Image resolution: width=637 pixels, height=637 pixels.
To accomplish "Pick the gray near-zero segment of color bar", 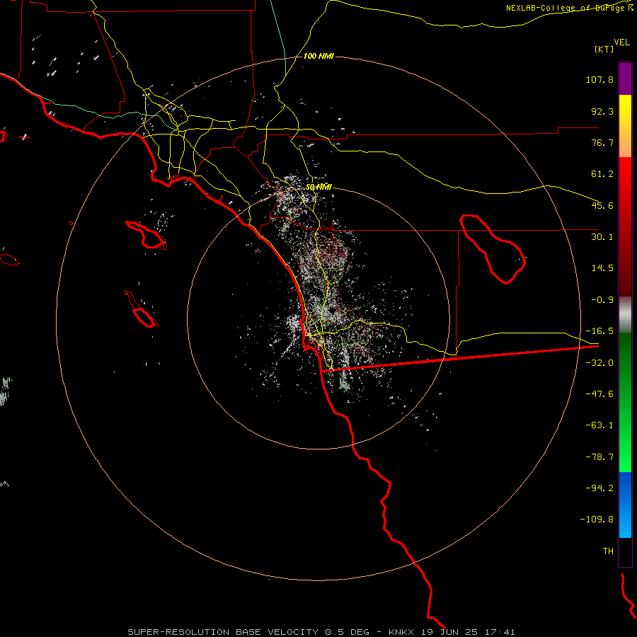I will coord(625,315).
